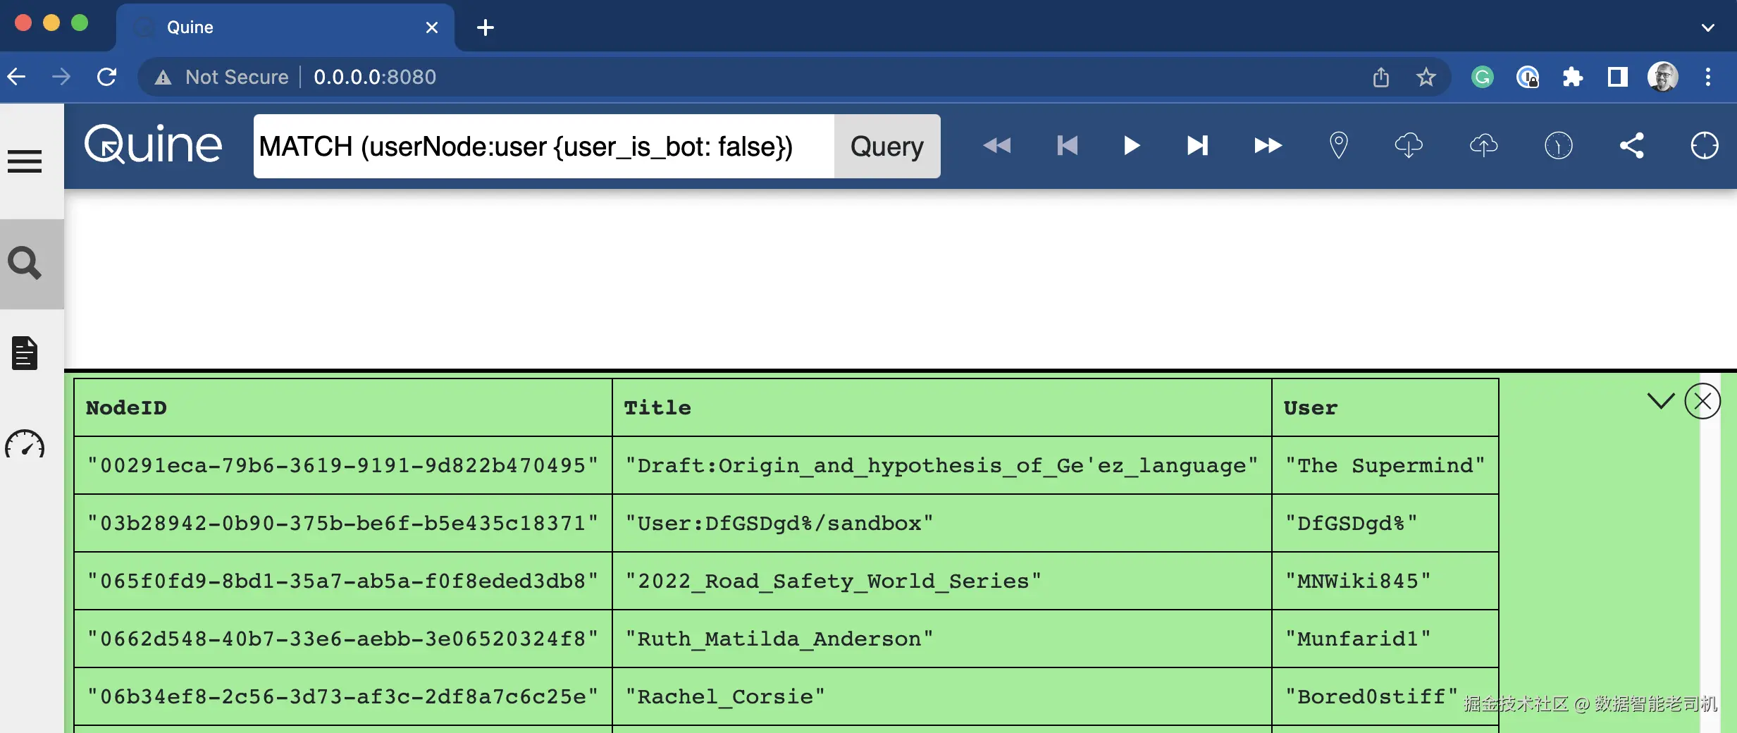The width and height of the screenshot is (1737, 733).
Task: Click the share page icon in address bar
Action: click(1380, 77)
